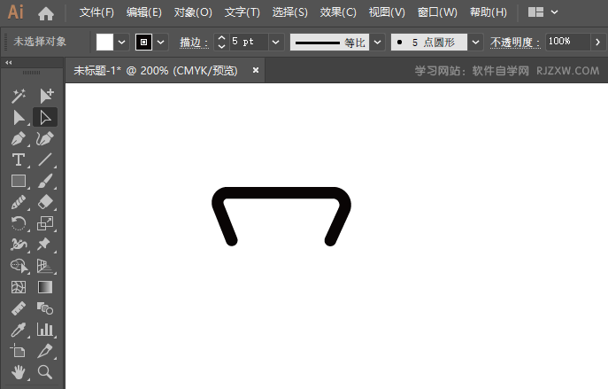Expand the 5 点圆形 brush dropdown
Image resolution: width=608 pixels, height=389 pixels.
click(475, 42)
